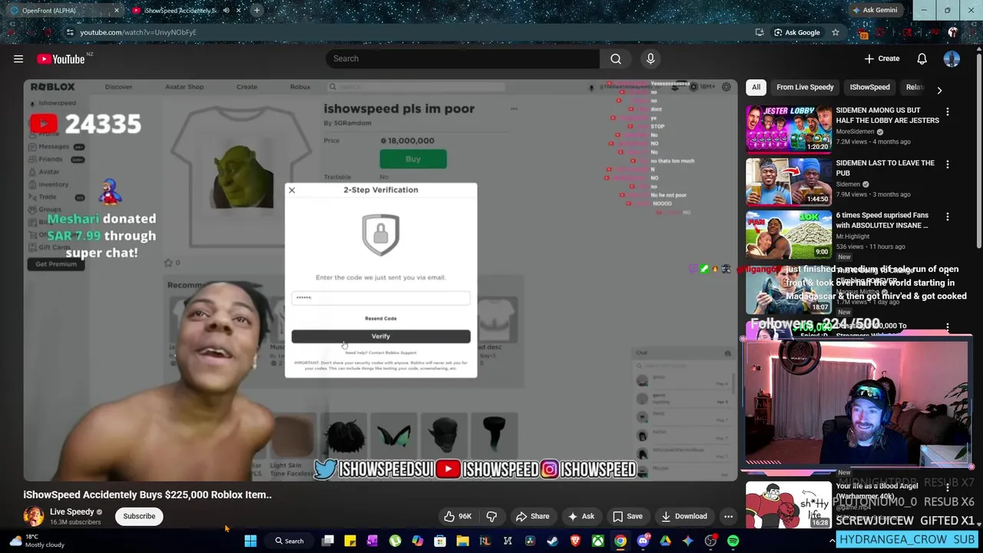Viewport: 983px width, 553px height.
Task: Show more filter chips with arrow
Action: tap(939, 90)
